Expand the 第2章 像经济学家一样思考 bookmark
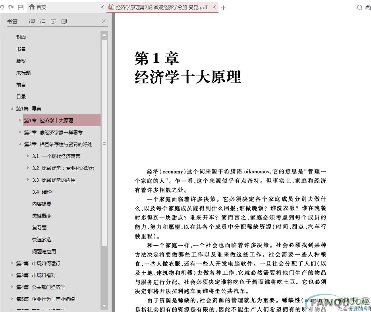Image resolution: width=371 pixels, height=312 pixels. click(20, 132)
